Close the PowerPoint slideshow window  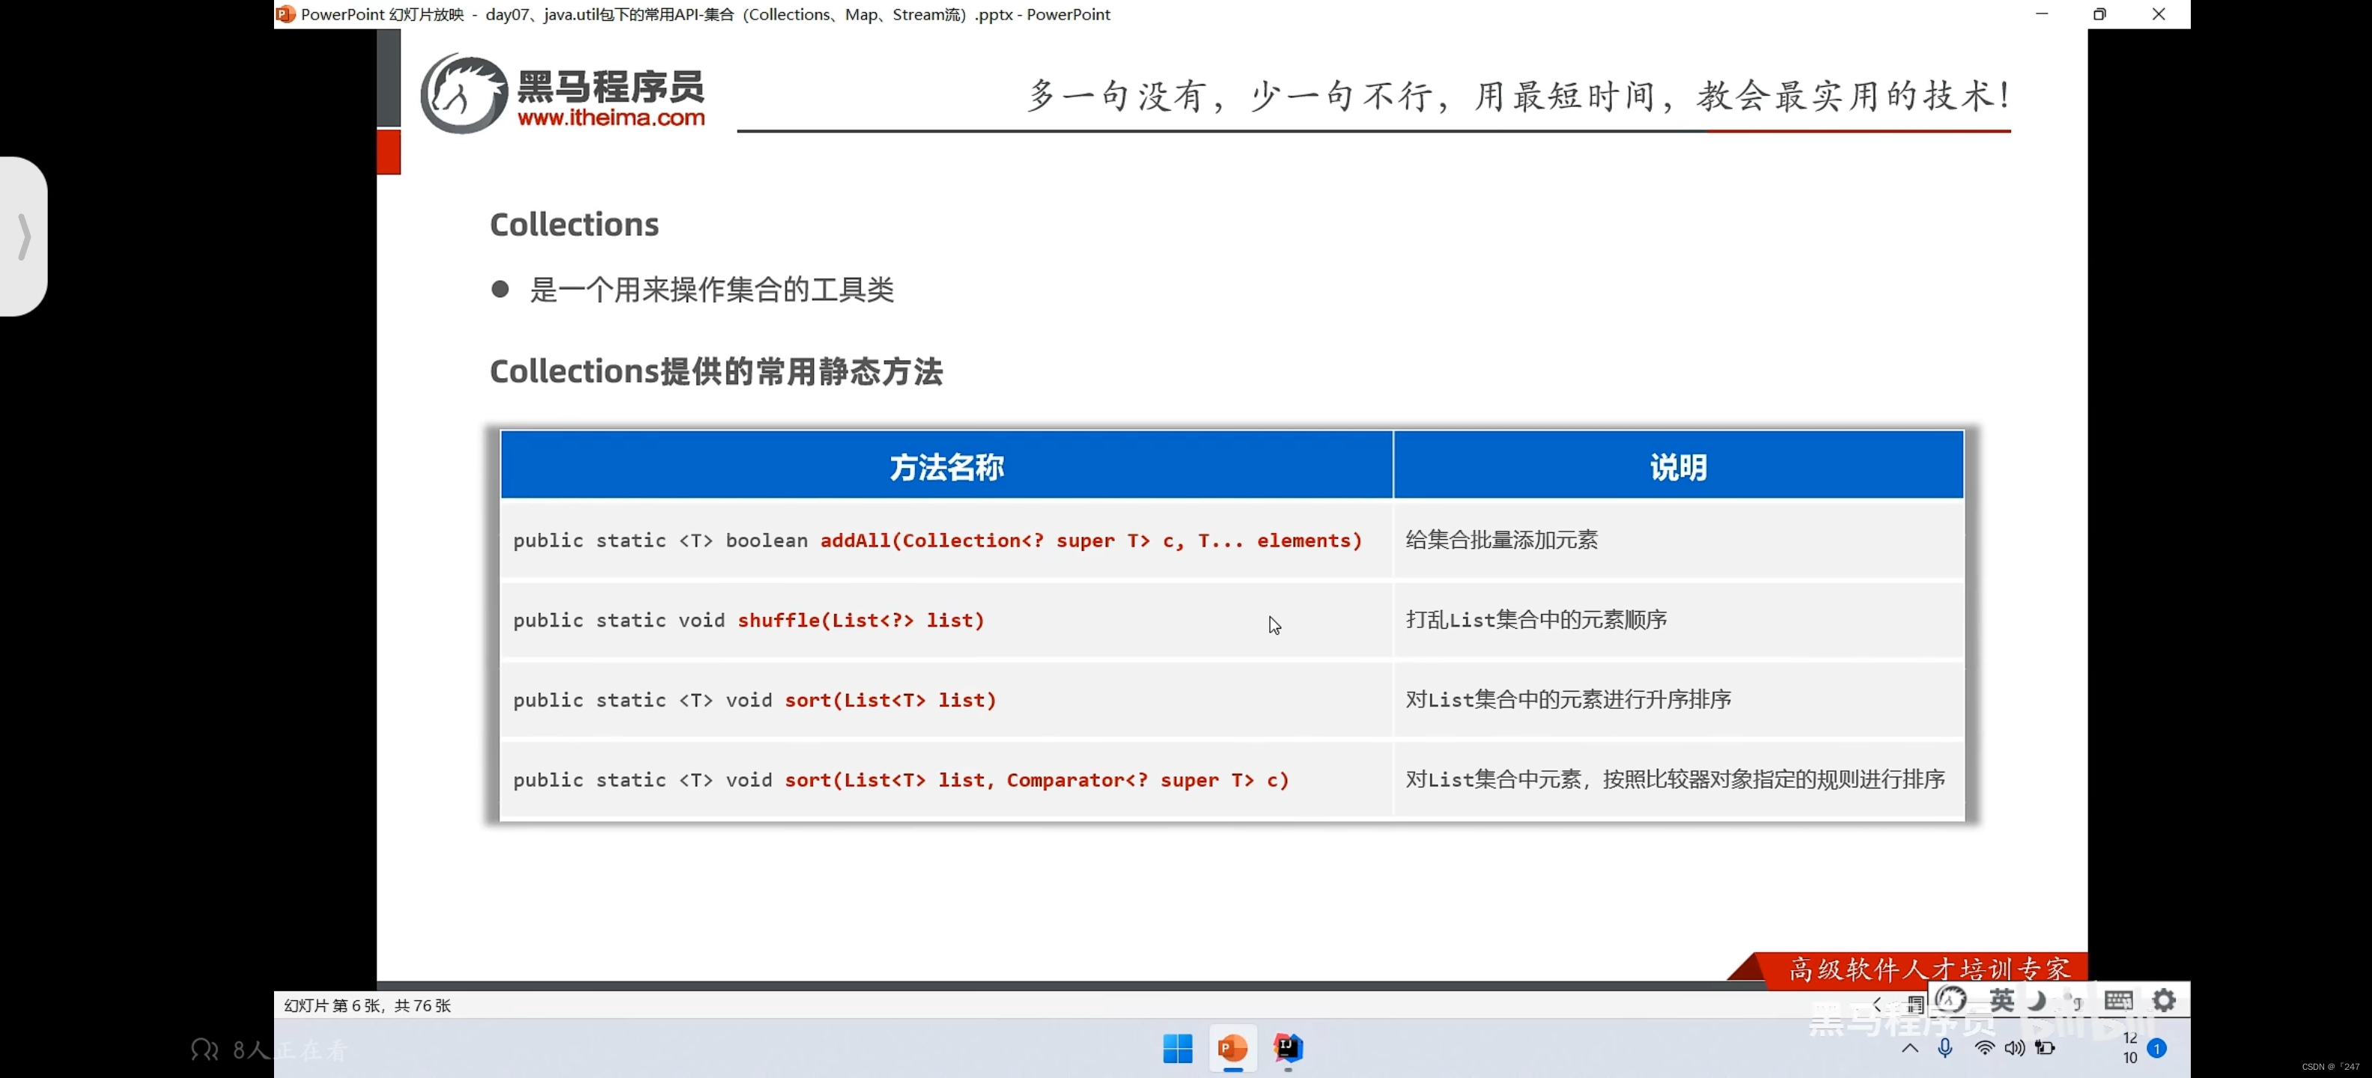click(2159, 13)
